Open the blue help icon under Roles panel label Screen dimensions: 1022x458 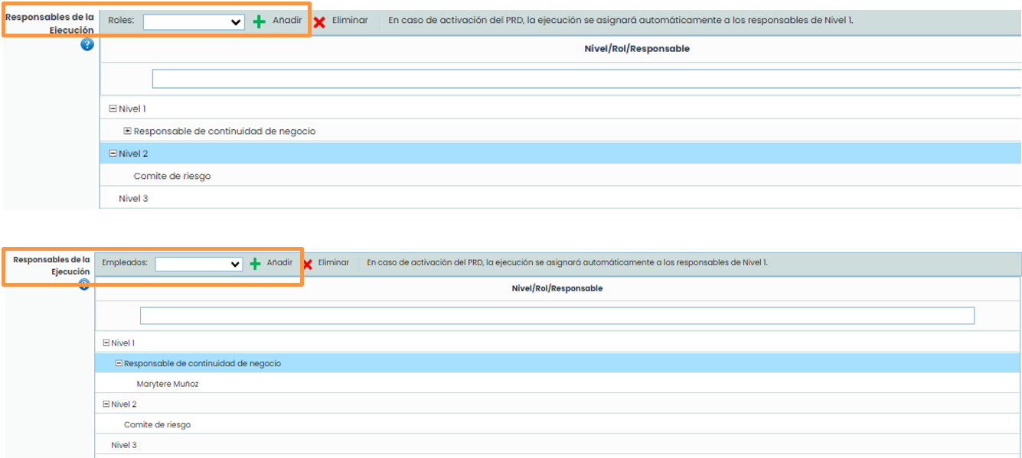[x=87, y=45]
